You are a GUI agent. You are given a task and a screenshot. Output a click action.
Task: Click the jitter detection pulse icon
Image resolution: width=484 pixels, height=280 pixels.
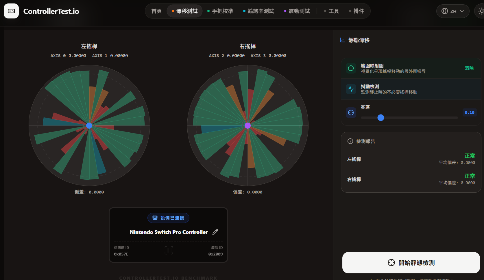(x=351, y=89)
